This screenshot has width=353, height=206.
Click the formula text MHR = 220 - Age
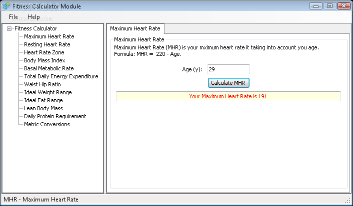(147, 54)
